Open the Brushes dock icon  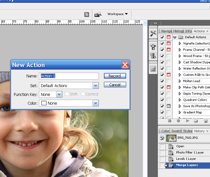pos(153,47)
